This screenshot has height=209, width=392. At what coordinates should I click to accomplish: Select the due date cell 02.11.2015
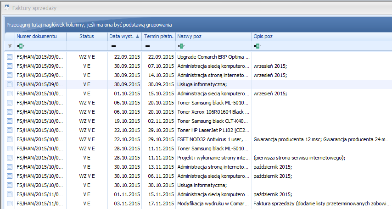coord(158,121)
